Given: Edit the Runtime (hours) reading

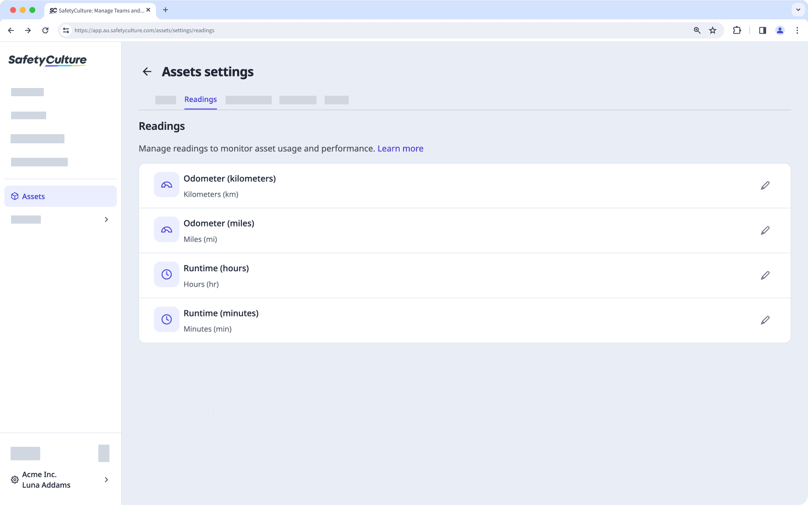Looking at the screenshot, I should (x=766, y=275).
